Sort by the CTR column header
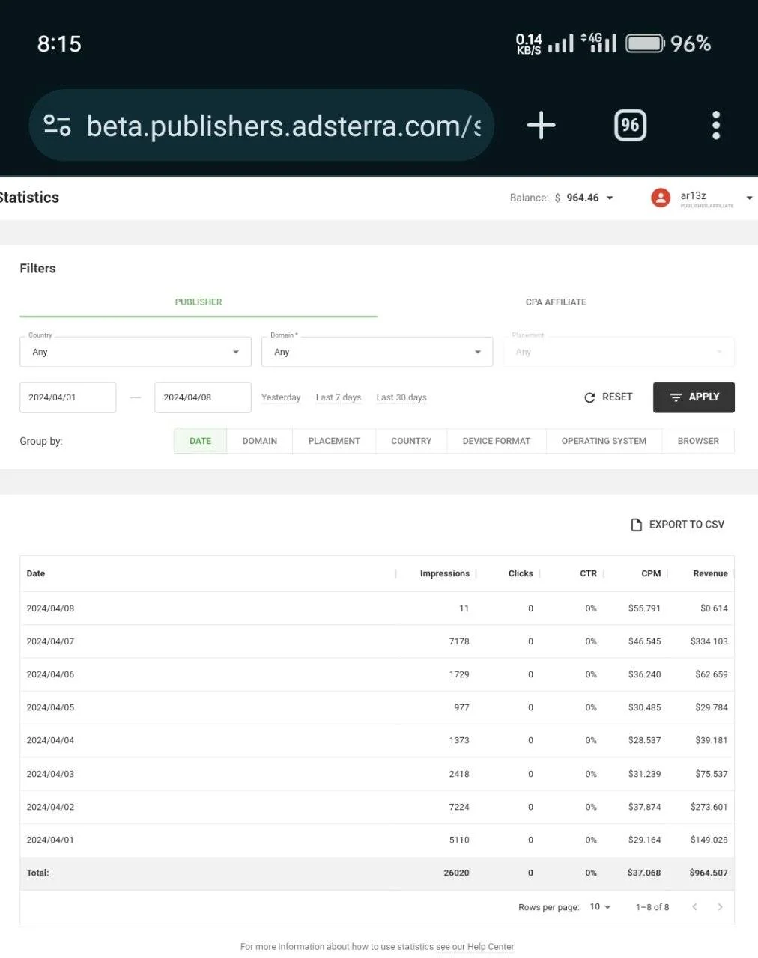 (589, 573)
